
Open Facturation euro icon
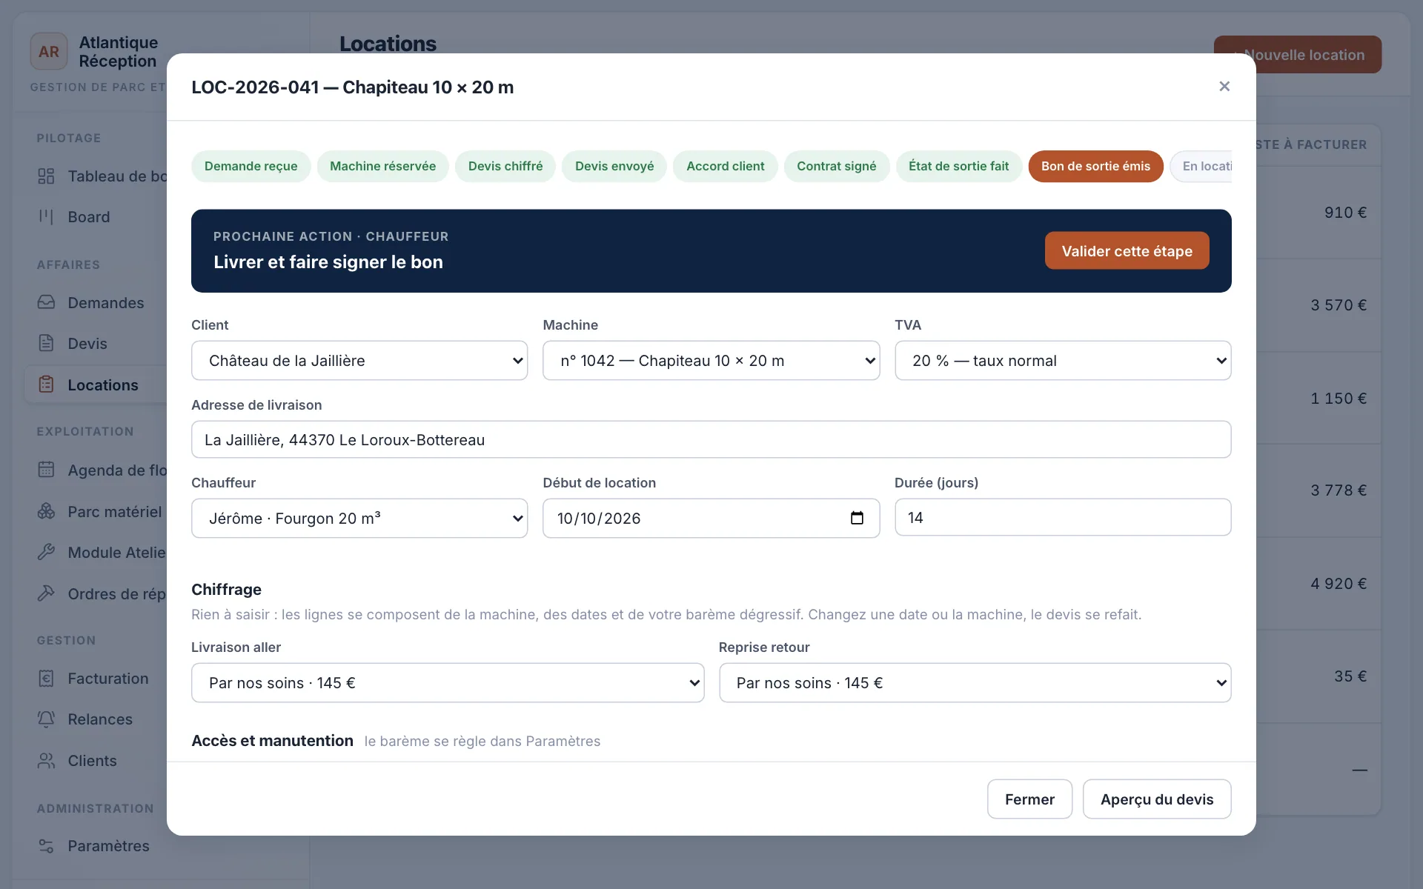click(46, 678)
